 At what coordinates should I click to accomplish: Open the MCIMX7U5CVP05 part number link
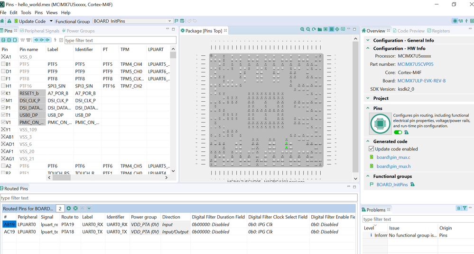pyautogui.click(x=415, y=64)
